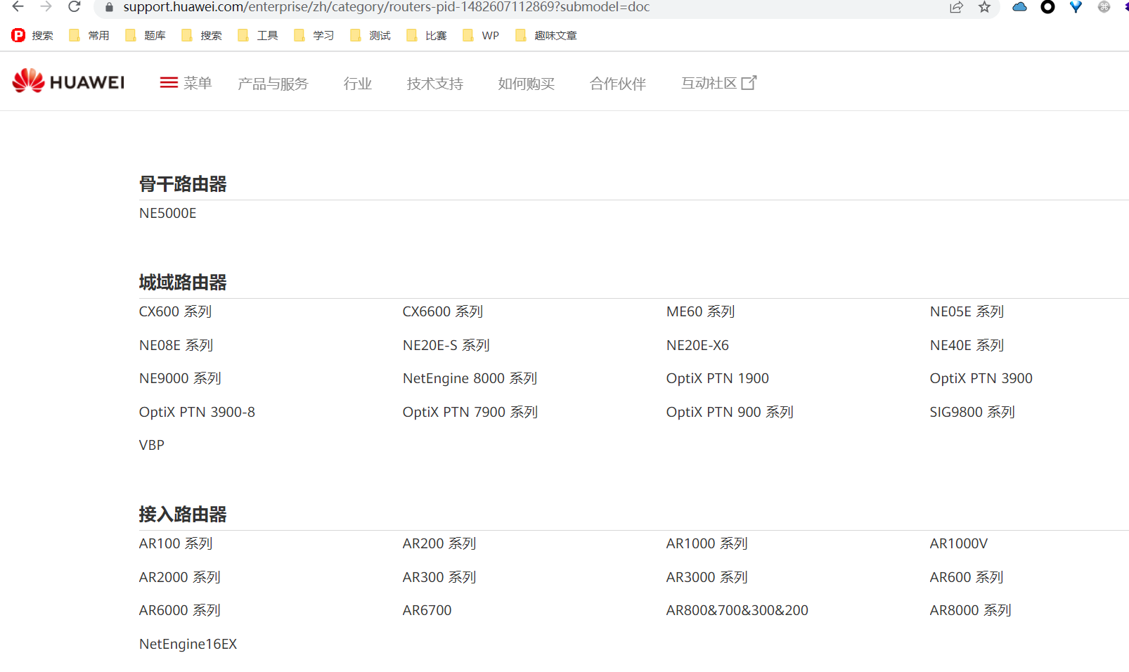Open the NE5000E product link

[167, 213]
